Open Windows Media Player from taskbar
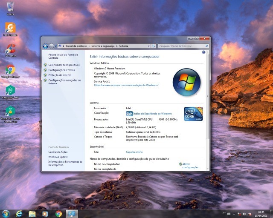 (x=45, y=214)
